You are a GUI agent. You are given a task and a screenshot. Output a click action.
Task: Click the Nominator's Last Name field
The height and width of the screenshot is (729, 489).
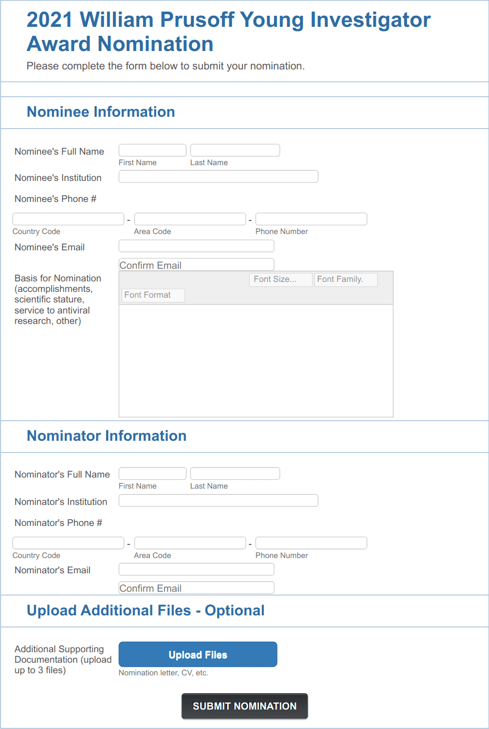point(235,473)
